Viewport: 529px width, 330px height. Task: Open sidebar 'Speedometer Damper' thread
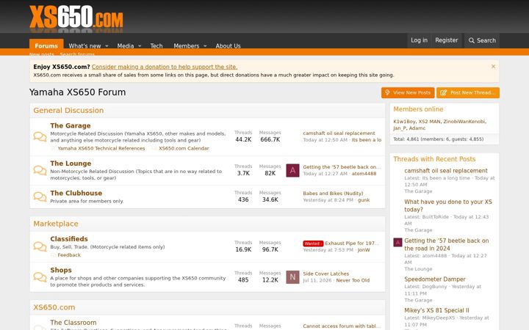pos(435,279)
